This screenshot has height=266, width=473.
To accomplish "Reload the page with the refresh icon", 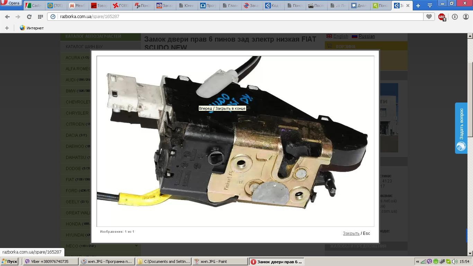I will pos(29,17).
